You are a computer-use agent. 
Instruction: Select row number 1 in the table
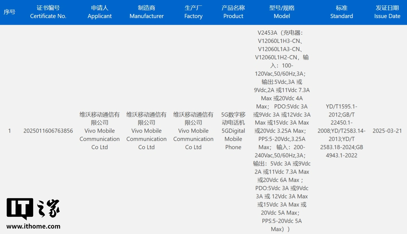9,131
